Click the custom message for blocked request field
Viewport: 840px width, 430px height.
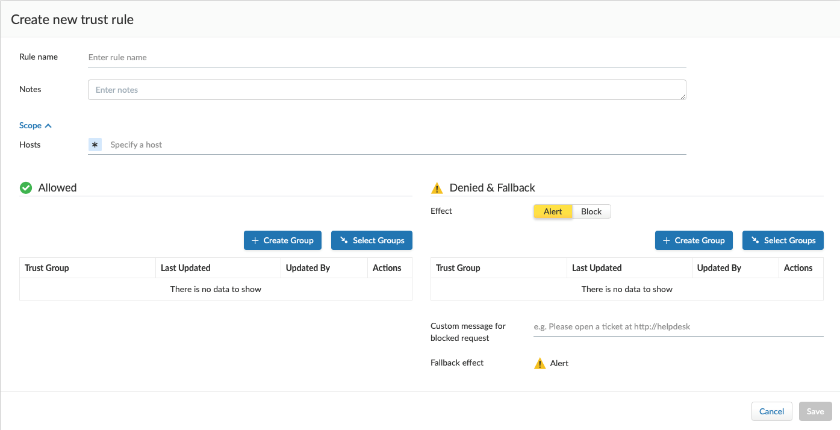coord(678,327)
